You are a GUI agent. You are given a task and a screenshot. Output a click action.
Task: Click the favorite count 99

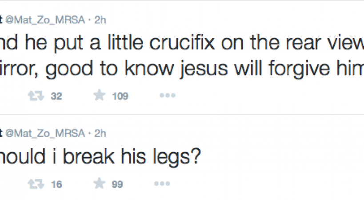(117, 184)
